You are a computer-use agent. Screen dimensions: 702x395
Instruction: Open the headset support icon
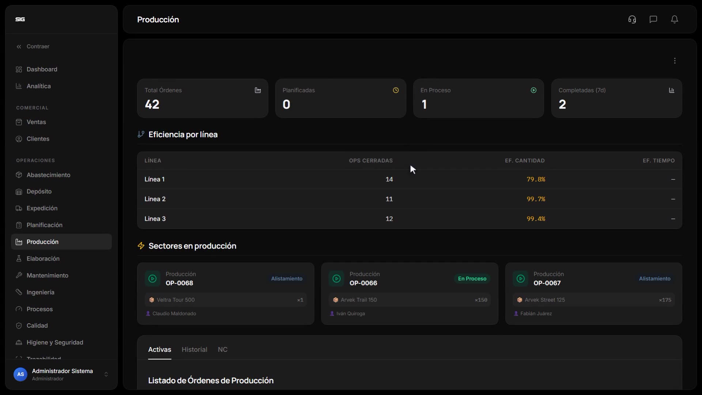632,19
